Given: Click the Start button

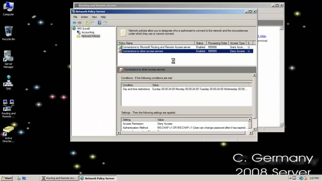Looking at the screenshot, I should [7, 178].
